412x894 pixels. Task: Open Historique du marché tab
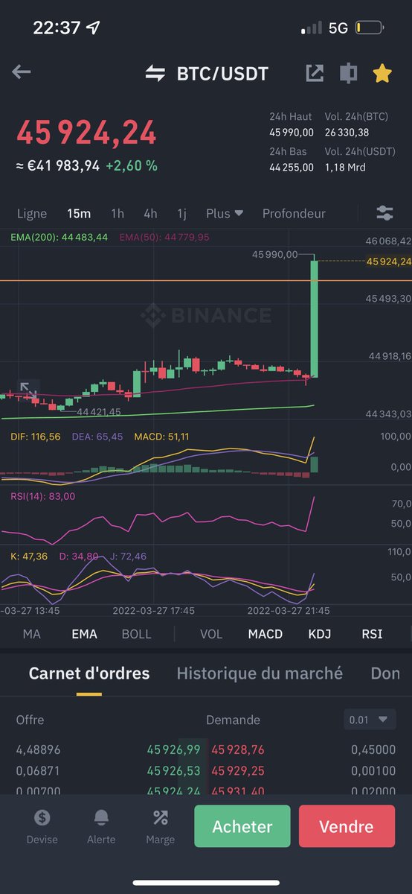pos(260,673)
